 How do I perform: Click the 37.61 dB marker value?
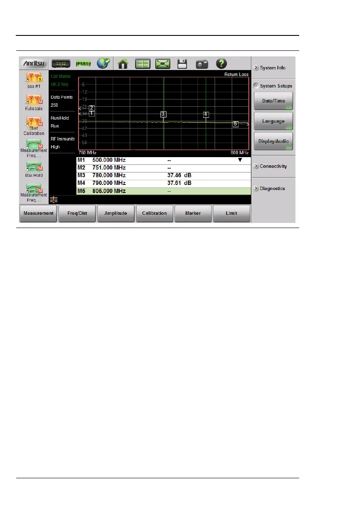pos(179,183)
